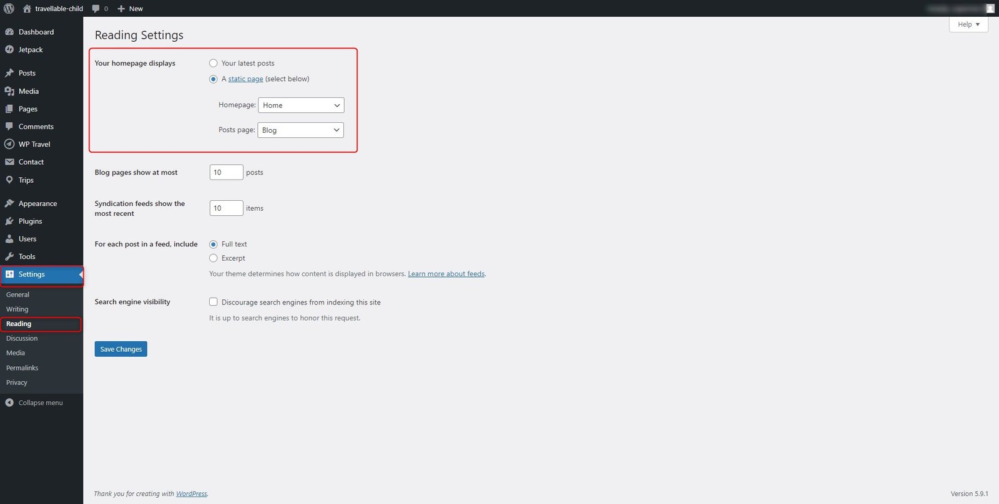Open Discussion settings submenu item
This screenshot has width=999, height=504.
click(22, 339)
